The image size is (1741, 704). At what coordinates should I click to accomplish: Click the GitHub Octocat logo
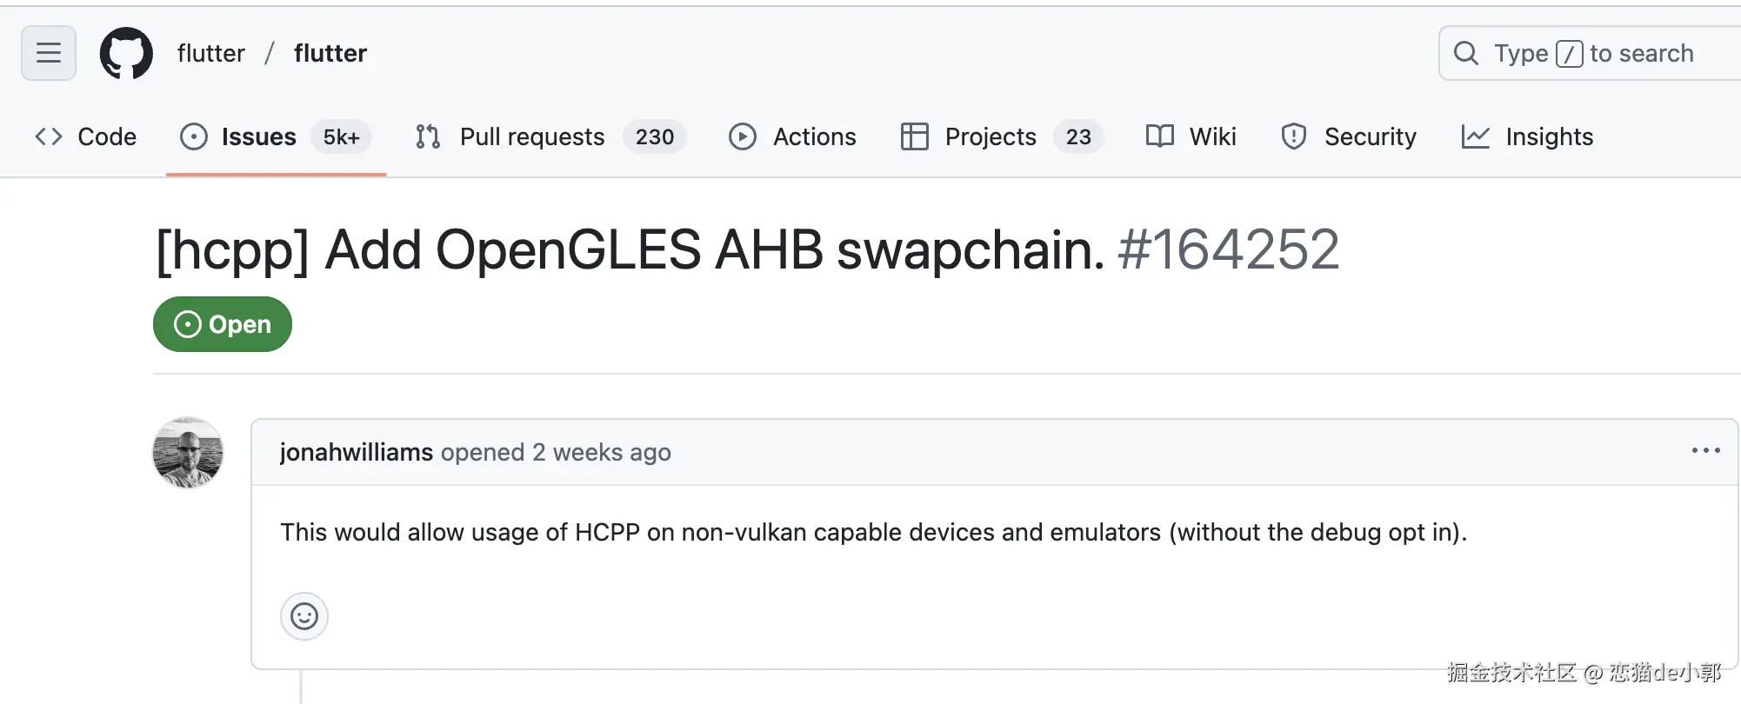tap(126, 53)
